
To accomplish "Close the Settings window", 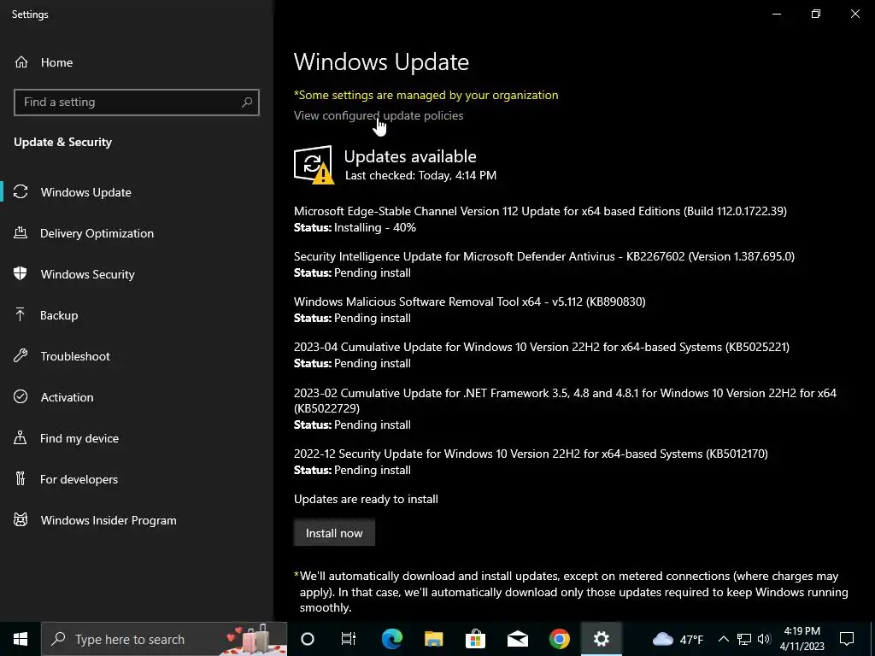I will pos(854,14).
